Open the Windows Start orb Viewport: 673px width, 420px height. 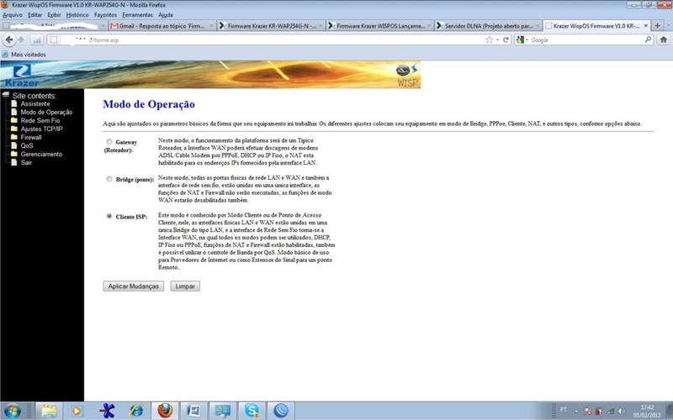point(12,411)
